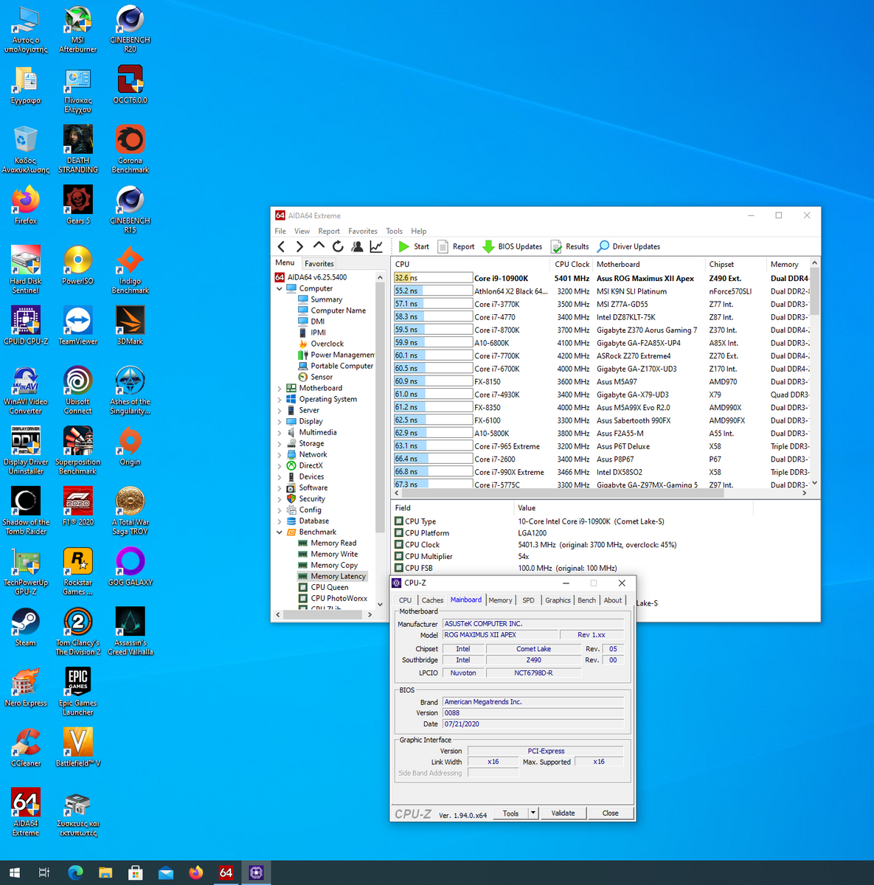Select the Steam desktop icon

click(x=26, y=627)
